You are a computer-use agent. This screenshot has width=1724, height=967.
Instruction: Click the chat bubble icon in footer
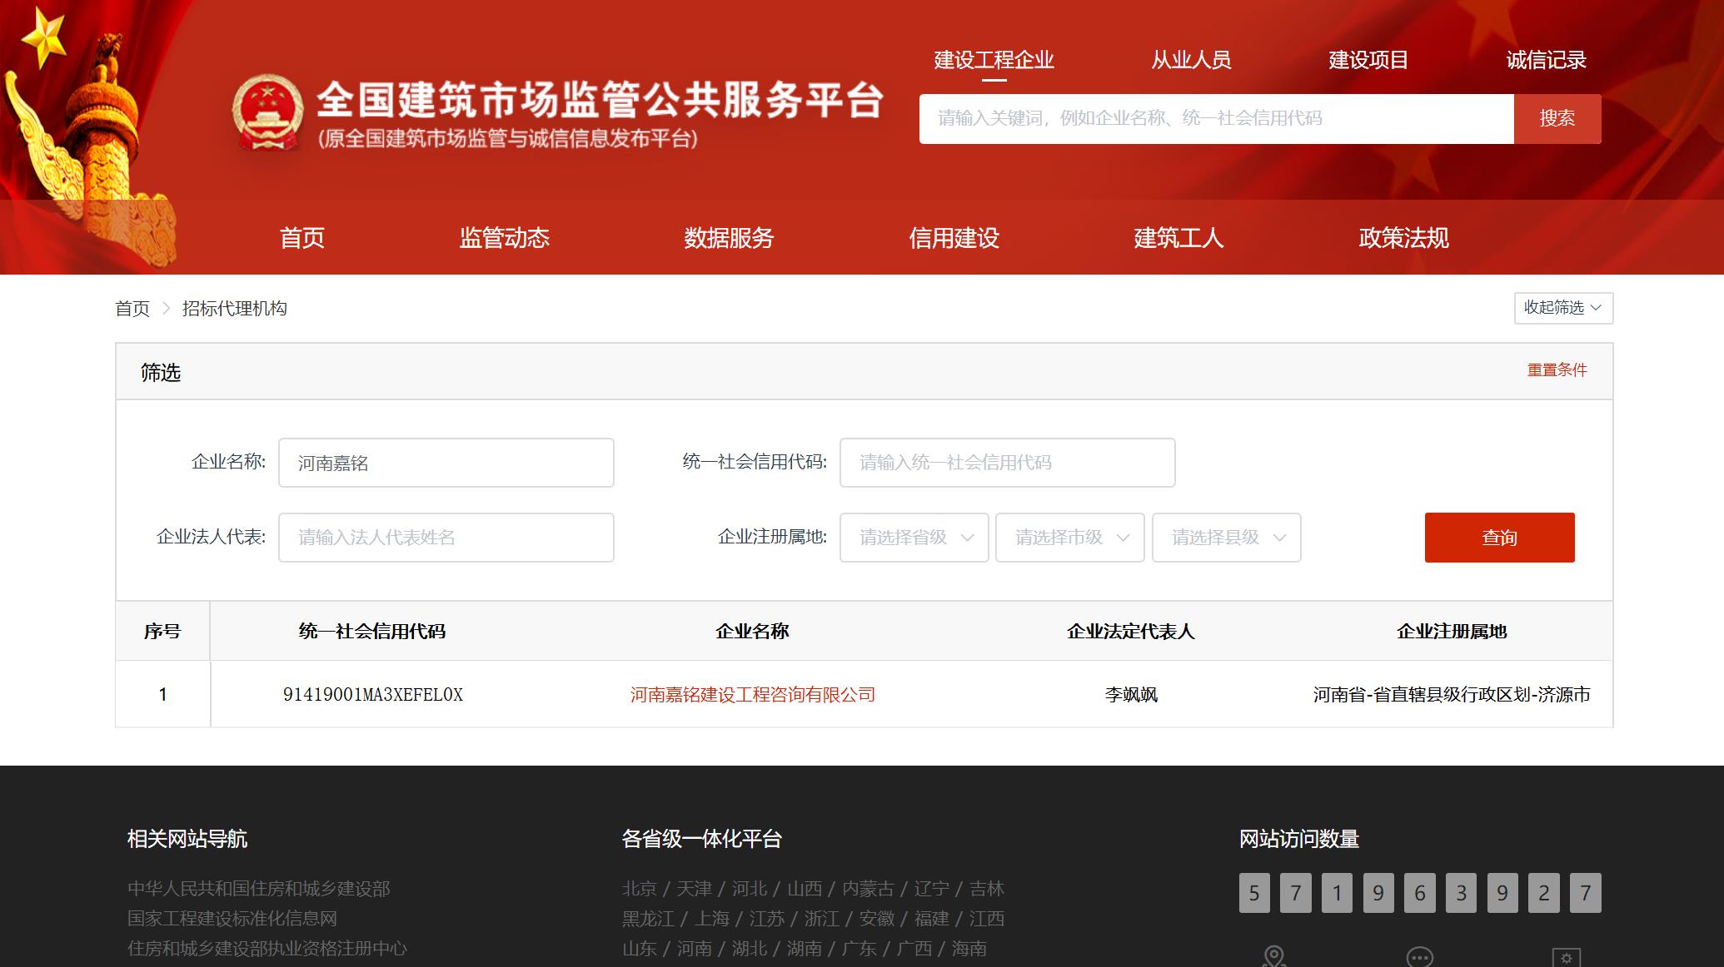(1419, 957)
